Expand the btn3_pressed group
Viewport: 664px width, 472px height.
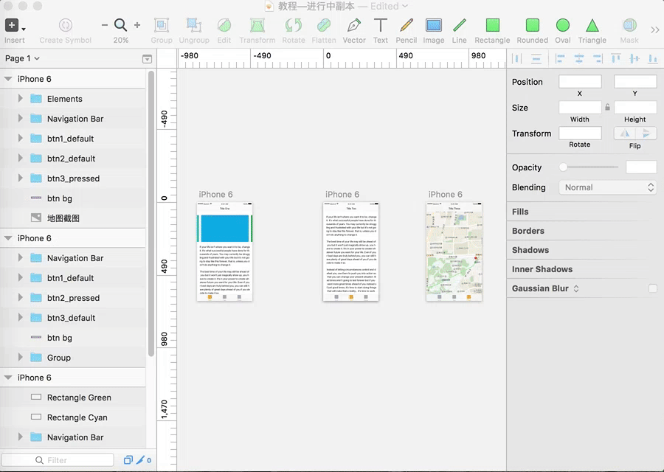click(20, 178)
